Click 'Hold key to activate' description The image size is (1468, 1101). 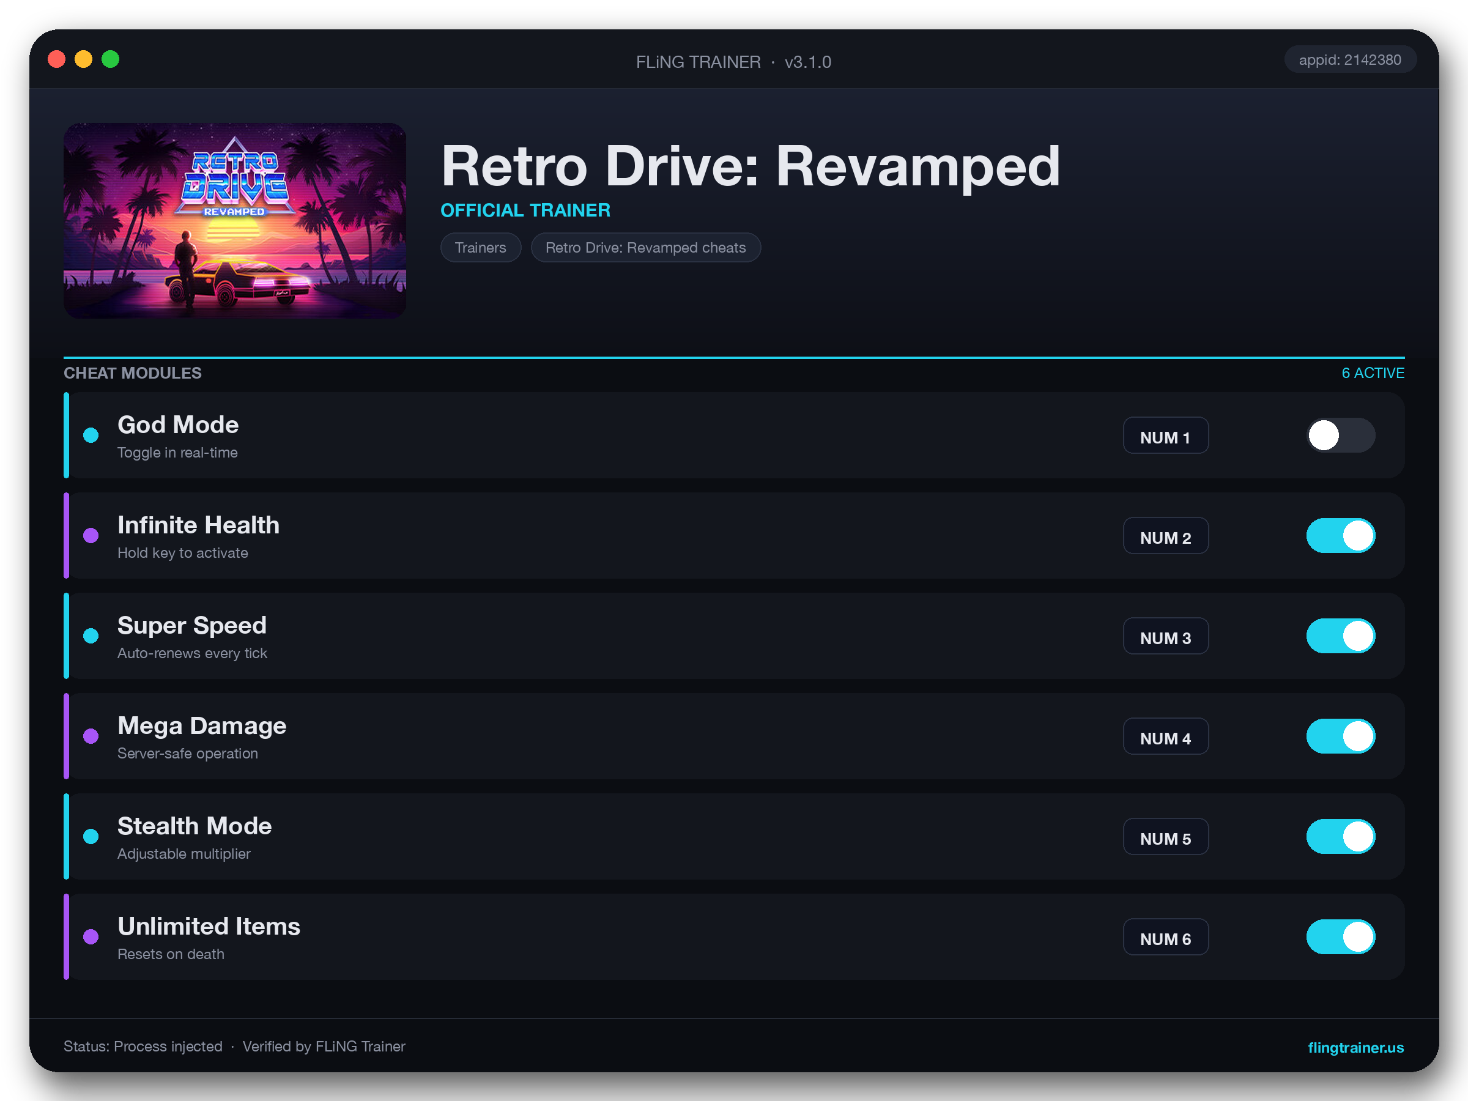pyautogui.click(x=182, y=553)
